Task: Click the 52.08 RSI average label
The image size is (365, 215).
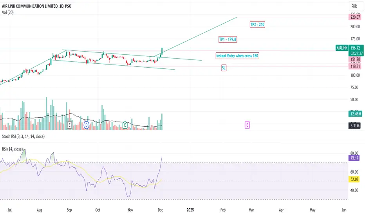Action: tap(354, 179)
